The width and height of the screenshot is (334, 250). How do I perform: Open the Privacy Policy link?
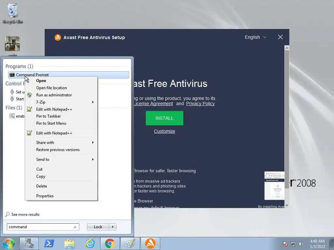[200, 104]
